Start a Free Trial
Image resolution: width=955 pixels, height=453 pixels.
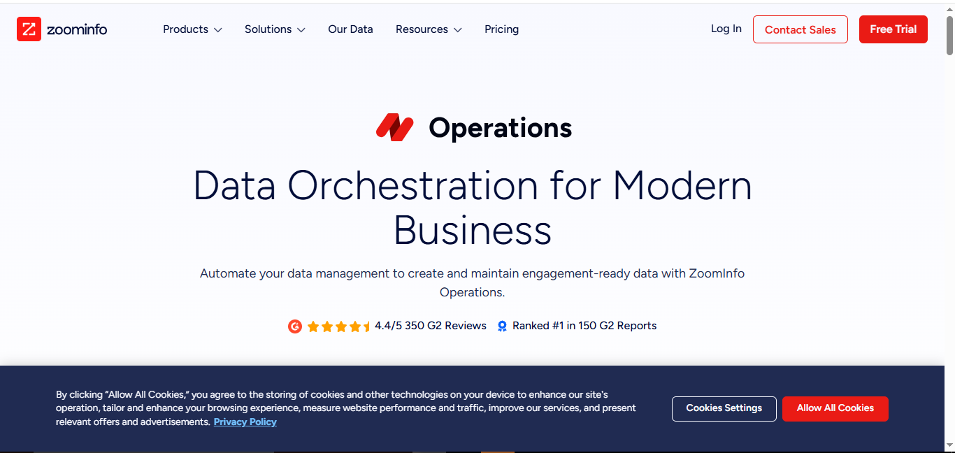tap(893, 29)
